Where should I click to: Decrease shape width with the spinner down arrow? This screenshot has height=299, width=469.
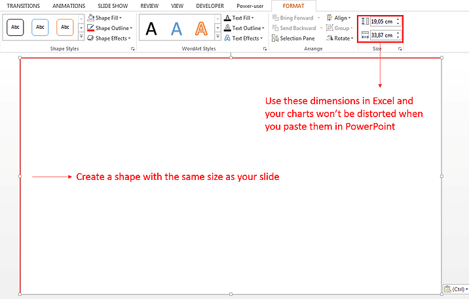(398, 37)
